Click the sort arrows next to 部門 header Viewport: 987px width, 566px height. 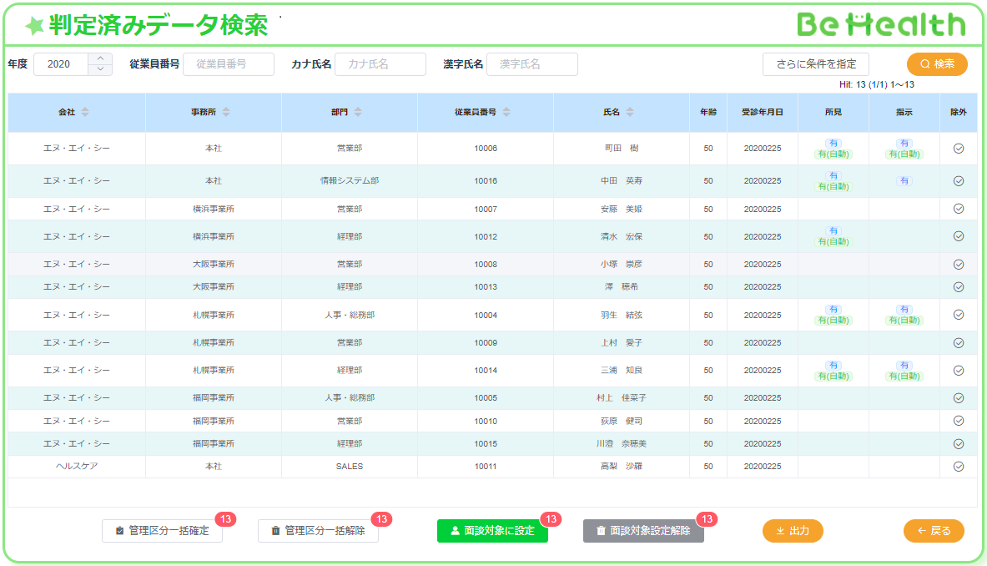click(x=358, y=112)
